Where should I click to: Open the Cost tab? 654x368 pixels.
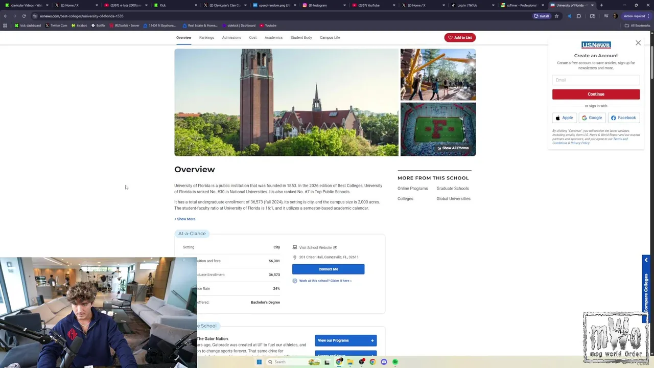click(253, 37)
